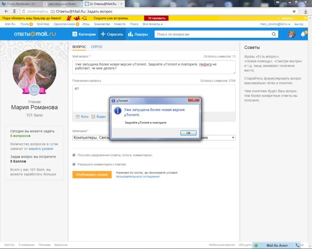This screenshot has height=249, width=312.
Task: Click the Опубликовать вопрос button
Action: (x=92, y=175)
